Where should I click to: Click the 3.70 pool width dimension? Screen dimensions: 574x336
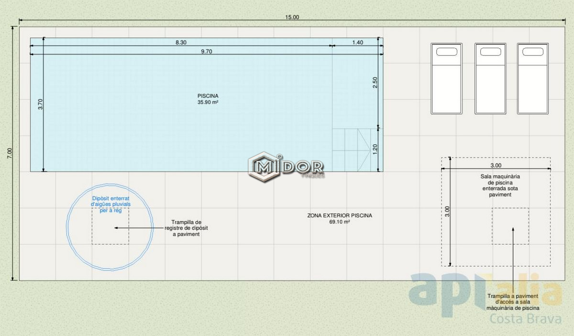[40, 104]
